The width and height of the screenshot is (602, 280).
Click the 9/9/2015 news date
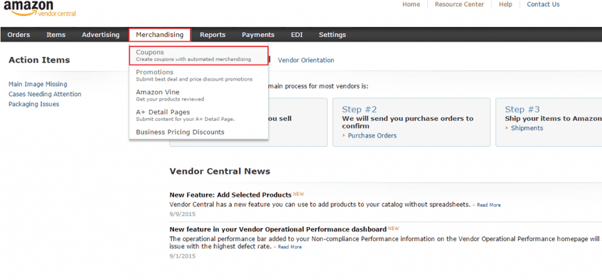(182, 214)
